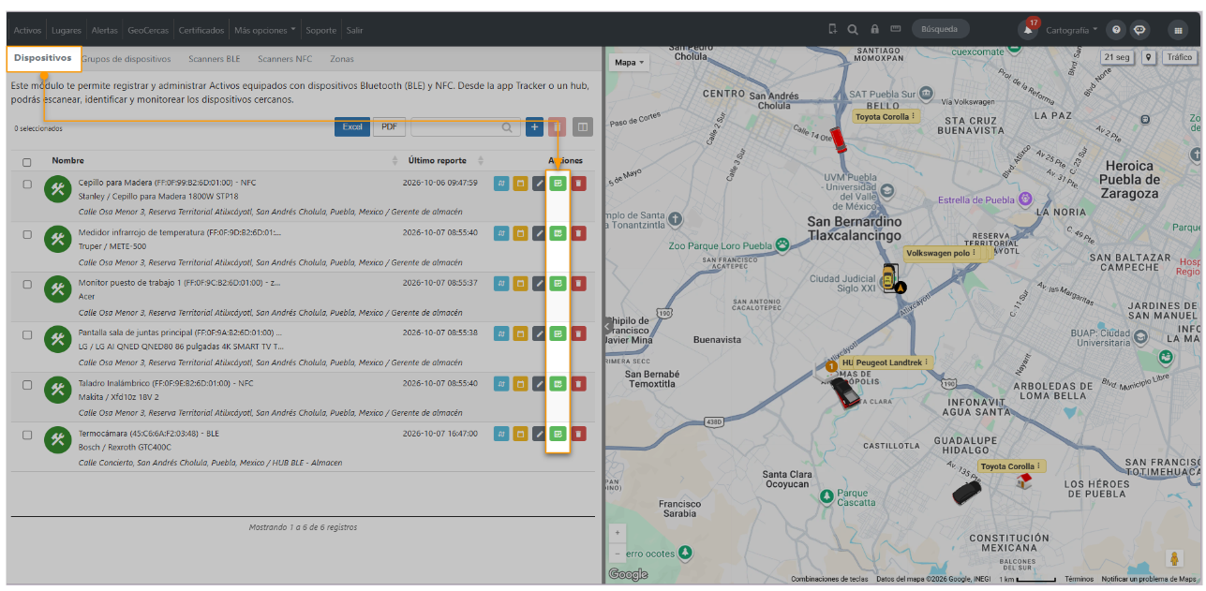Sort table by Último reporte column
Image resolution: width=1206 pixels, height=591 pixels.
coord(481,161)
